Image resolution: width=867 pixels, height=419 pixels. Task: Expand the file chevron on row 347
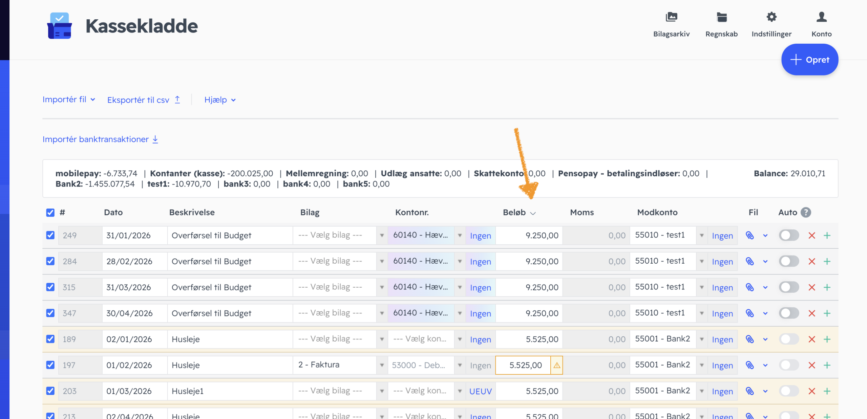pyautogui.click(x=765, y=313)
